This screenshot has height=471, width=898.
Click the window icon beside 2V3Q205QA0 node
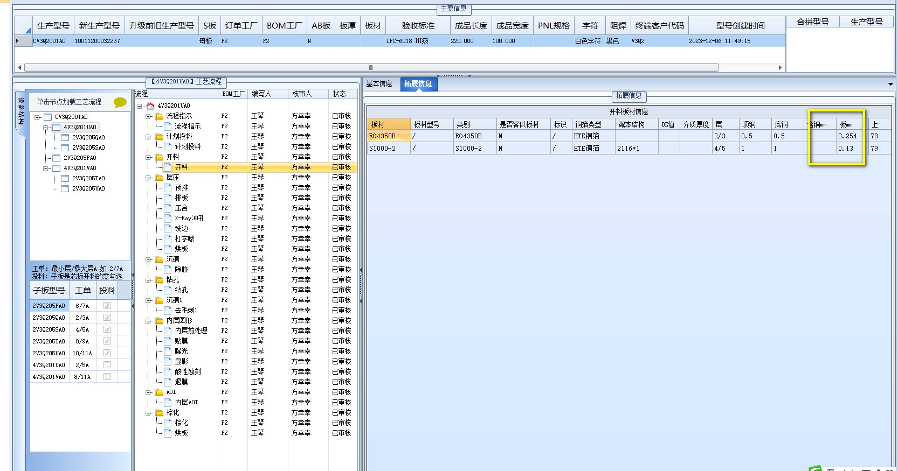[x=65, y=138]
